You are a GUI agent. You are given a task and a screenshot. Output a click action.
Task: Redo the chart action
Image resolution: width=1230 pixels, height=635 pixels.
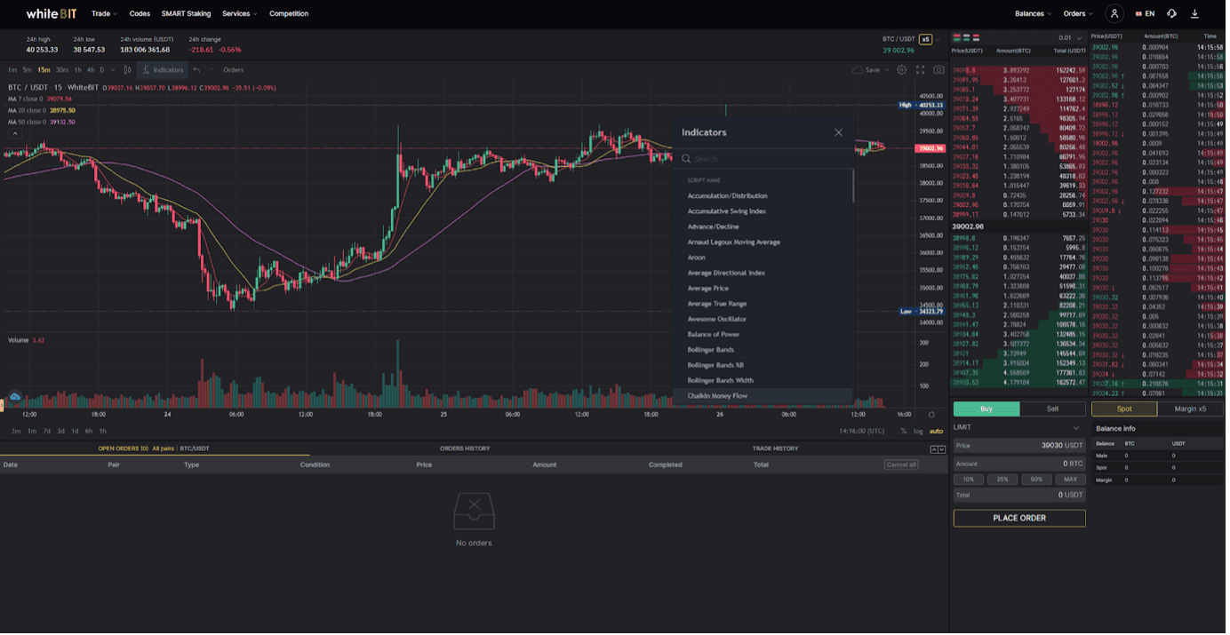(212, 69)
